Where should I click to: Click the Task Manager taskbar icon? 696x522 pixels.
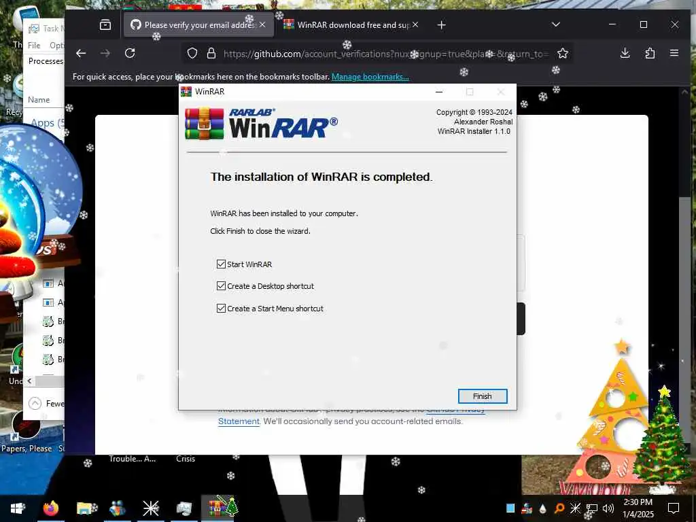coord(184,508)
